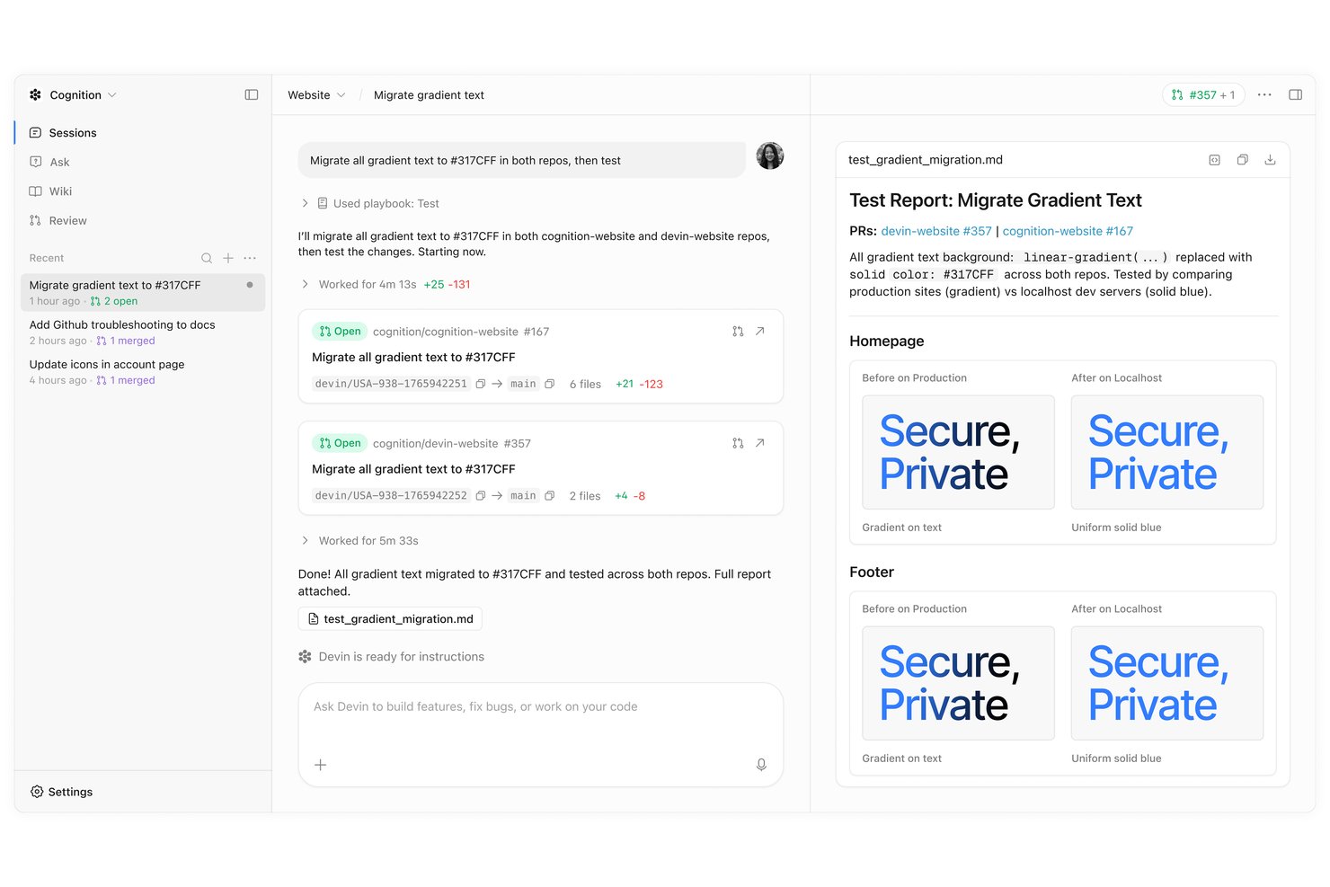Open the three-dot menu in top bar
This screenshot has height=887, width=1330.
tap(1264, 94)
